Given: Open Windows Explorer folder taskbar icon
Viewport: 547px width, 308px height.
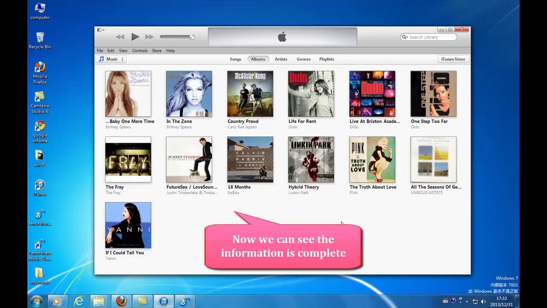Looking at the screenshot, I should (99, 301).
